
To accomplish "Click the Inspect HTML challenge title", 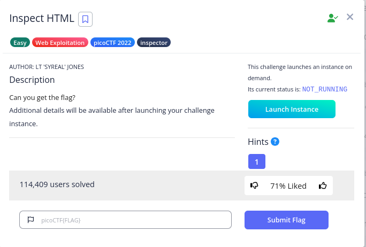I will click(42, 19).
